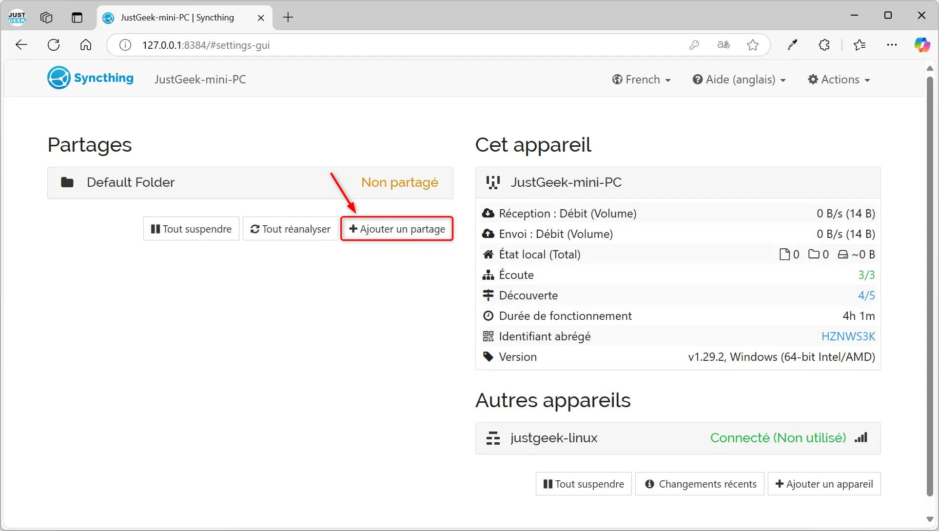Click the JustGeek-mini-PC header name
The width and height of the screenshot is (939, 531).
[200, 79]
